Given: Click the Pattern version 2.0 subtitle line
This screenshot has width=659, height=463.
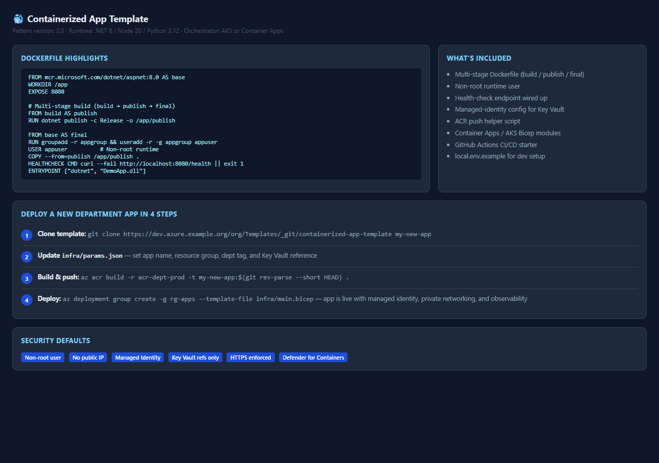Looking at the screenshot, I should (148, 31).
